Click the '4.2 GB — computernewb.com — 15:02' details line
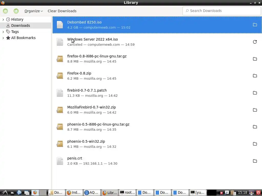Screen dimensions: 262x196 pyautogui.click(x=99, y=28)
